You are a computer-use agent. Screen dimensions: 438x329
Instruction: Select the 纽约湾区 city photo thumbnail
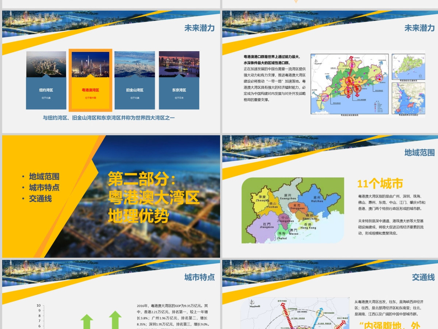(x=46, y=64)
